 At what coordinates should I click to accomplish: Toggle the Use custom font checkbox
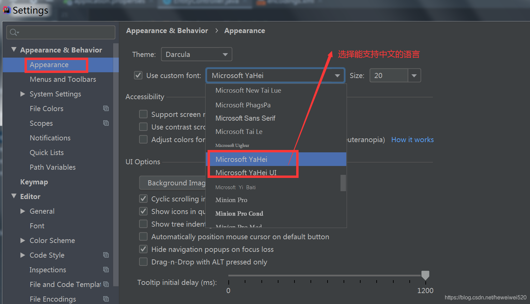click(x=138, y=75)
